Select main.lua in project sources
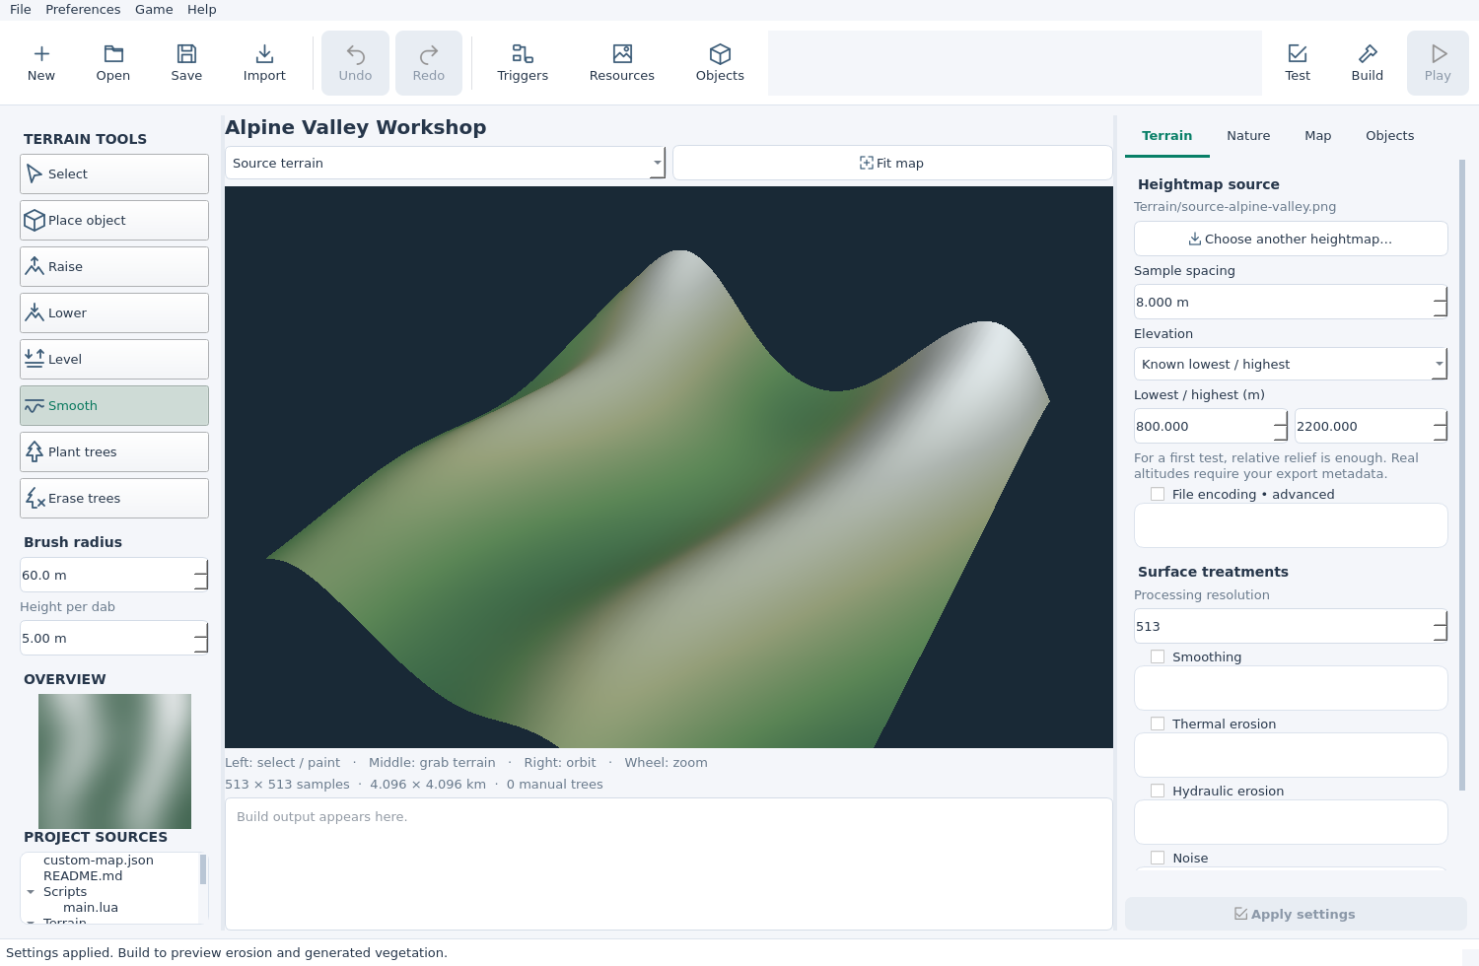This screenshot has height=966, width=1479. (x=91, y=908)
